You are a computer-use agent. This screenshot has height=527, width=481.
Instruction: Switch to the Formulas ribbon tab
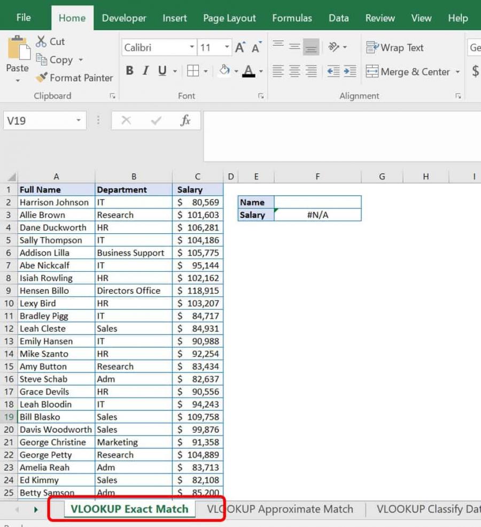(x=292, y=18)
